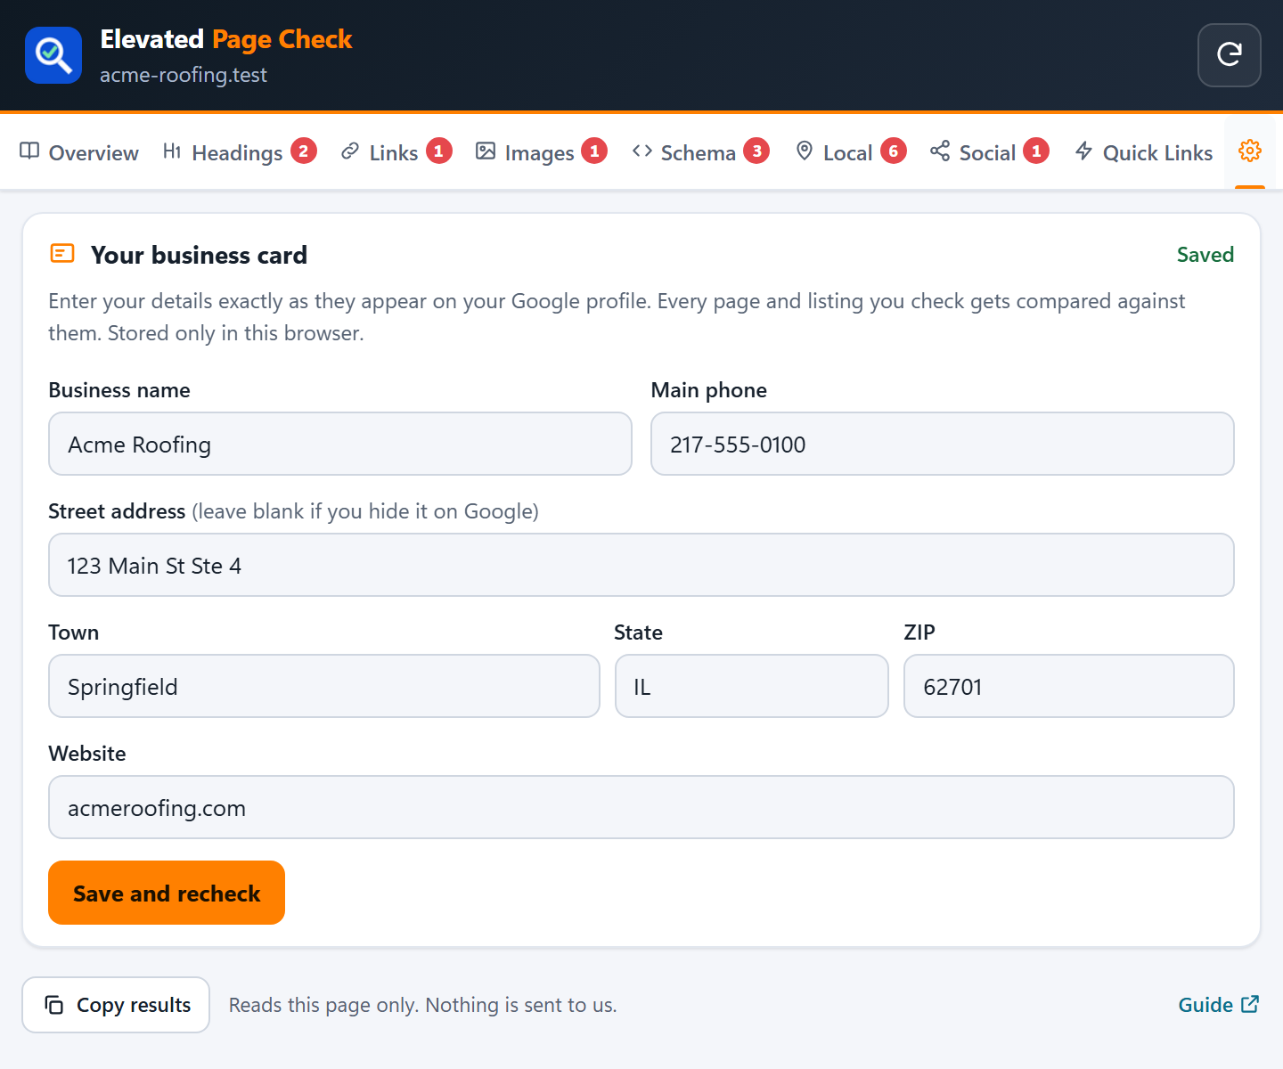Click the red badge 2 on Headings tab
This screenshot has height=1069, width=1283.
point(304,151)
